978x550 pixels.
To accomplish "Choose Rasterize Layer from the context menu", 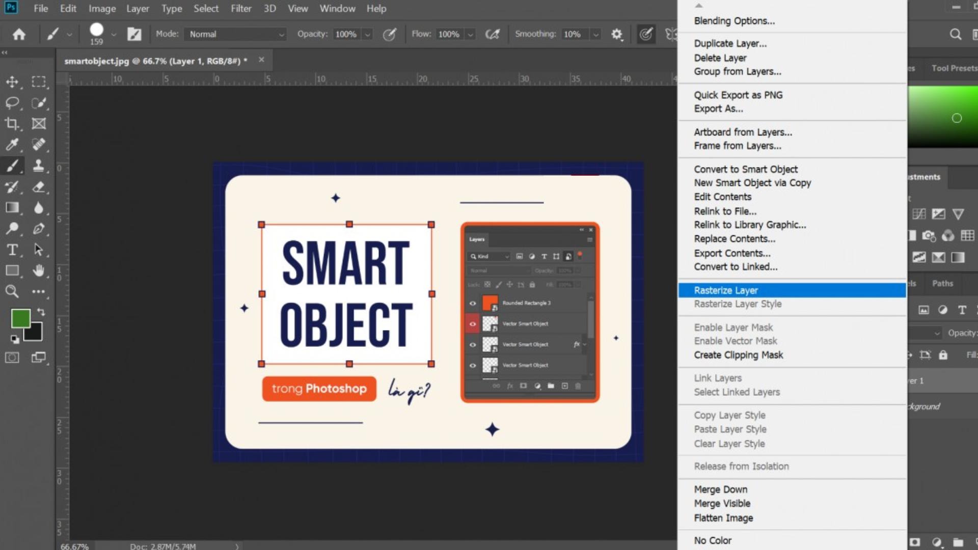I will (x=725, y=290).
